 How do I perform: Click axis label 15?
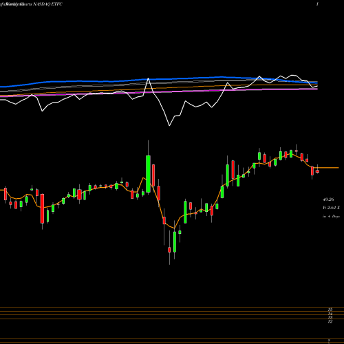[x=330, y=310]
